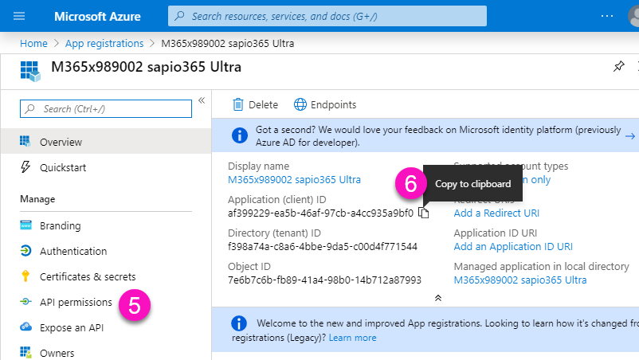
Task: Click the Certificates & secrets key icon
Action: 25,276
